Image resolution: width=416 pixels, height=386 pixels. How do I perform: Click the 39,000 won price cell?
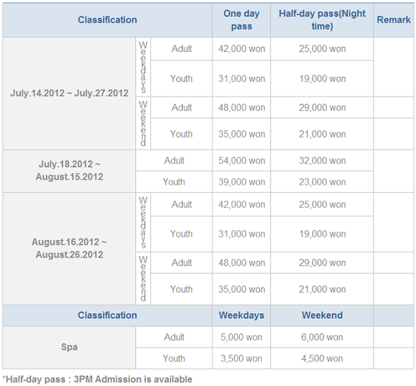pyautogui.click(x=241, y=182)
